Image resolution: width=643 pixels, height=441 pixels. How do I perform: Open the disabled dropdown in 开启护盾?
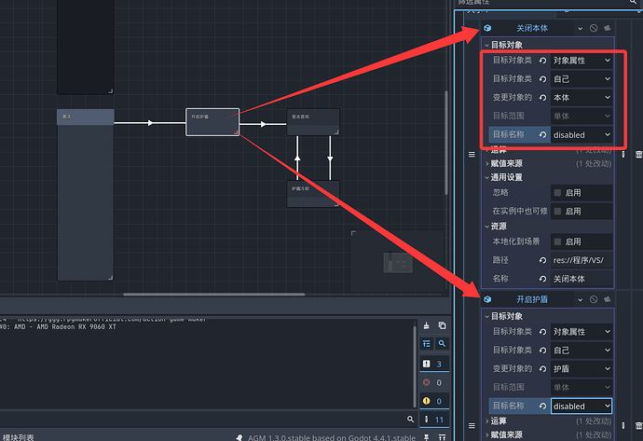click(x=581, y=407)
